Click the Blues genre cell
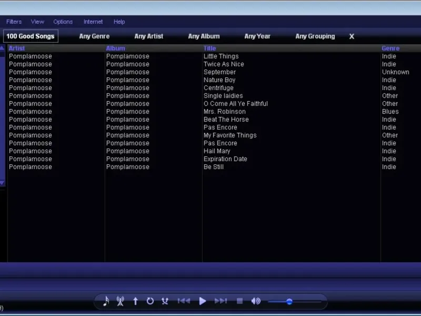The height and width of the screenshot is (316, 421). [390, 112]
